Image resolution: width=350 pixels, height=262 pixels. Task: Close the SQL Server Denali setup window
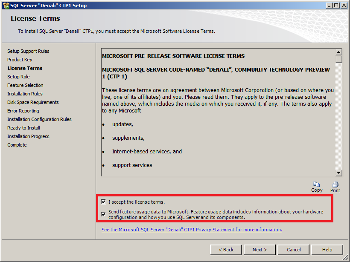[x=344, y=6]
